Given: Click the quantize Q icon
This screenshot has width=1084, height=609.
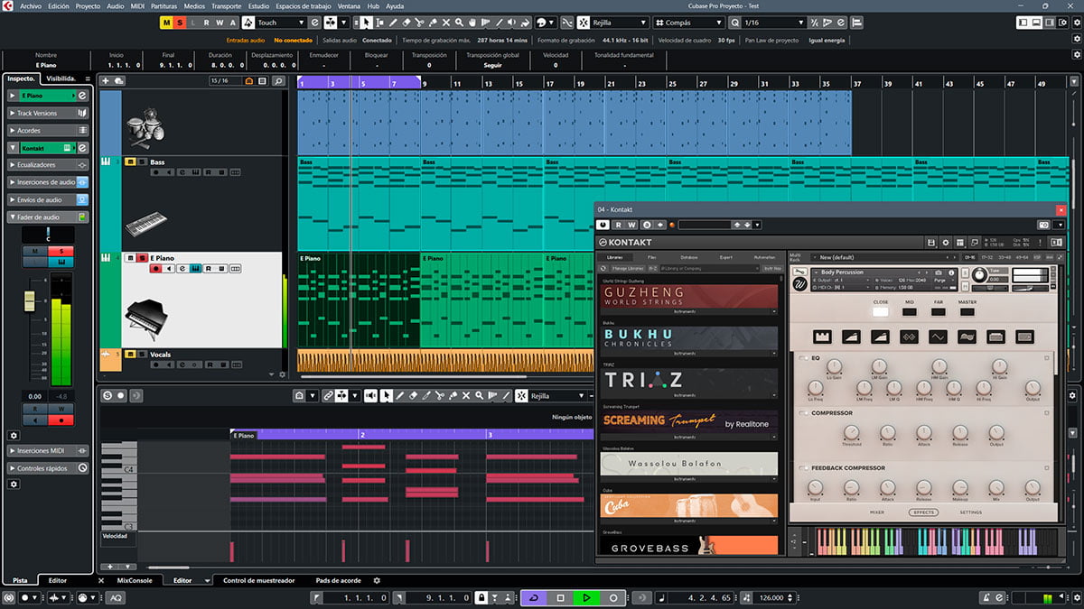Looking at the screenshot, I should (x=734, y=22).
